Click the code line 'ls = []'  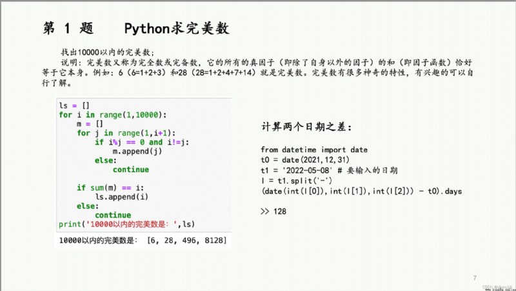click(x=74, y=105)
